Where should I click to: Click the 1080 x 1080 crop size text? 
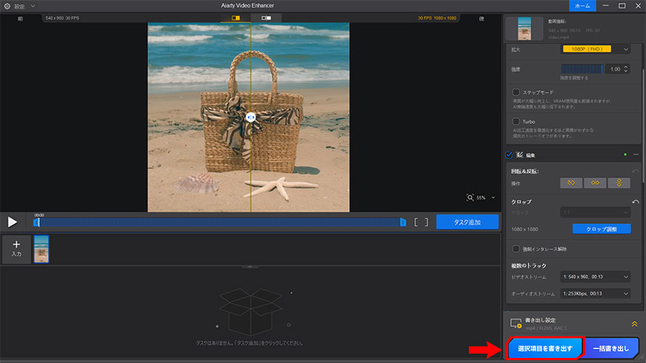pos(525,229)
